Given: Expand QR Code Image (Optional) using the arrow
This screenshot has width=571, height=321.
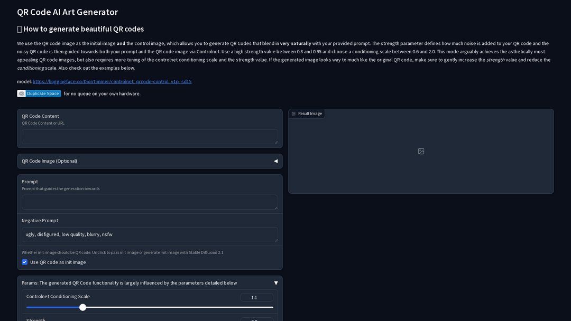Looking at the screenshot, I should [275, 161].
